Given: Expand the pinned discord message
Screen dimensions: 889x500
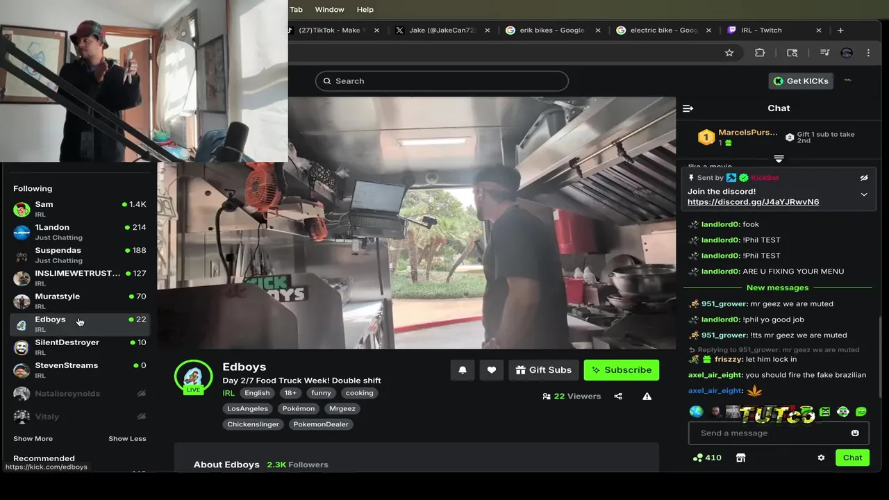Looking at the screenshot, I should pyautogui.click(x=864, y=194).
